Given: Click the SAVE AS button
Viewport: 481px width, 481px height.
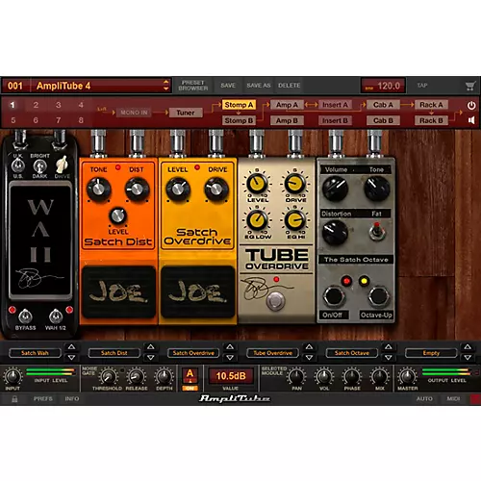Looking at the screenshot, I should [259, 86].
